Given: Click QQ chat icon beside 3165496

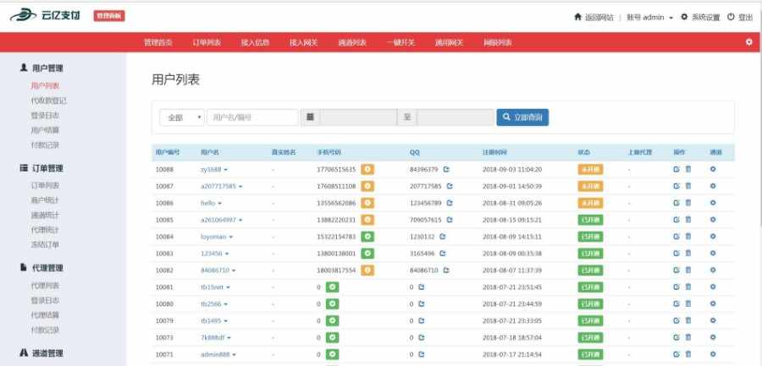Looking at the screenshot, I should click(x=442, y=254).
